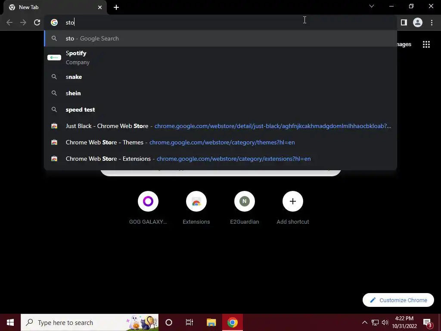
Task: Reload the page with the refresh icon
Action: tap(37, 22)
